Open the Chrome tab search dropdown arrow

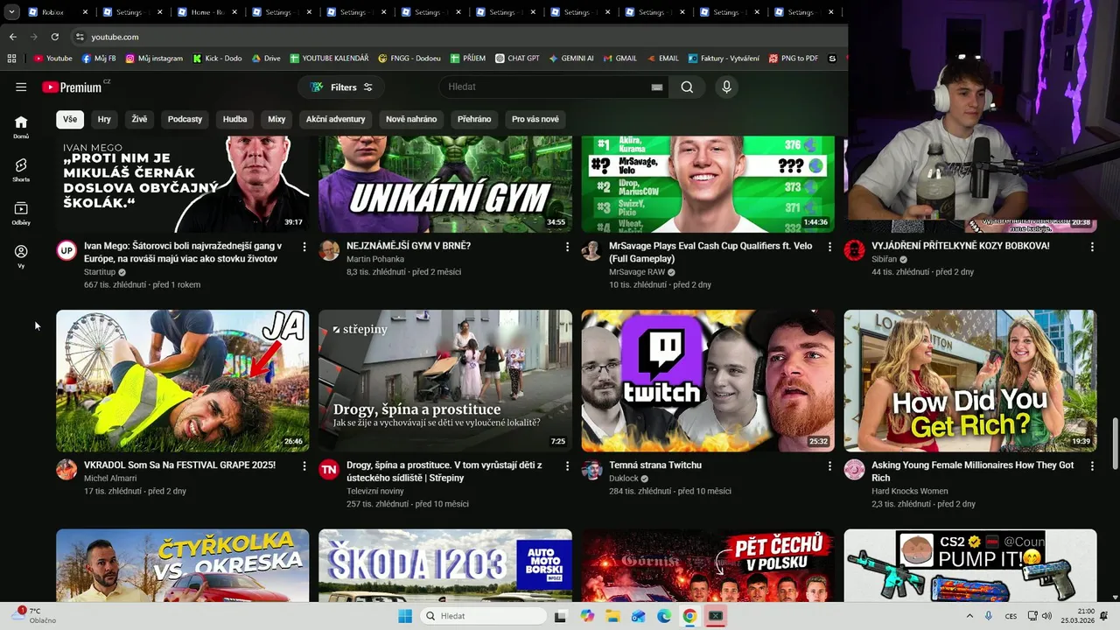point(11,12)
